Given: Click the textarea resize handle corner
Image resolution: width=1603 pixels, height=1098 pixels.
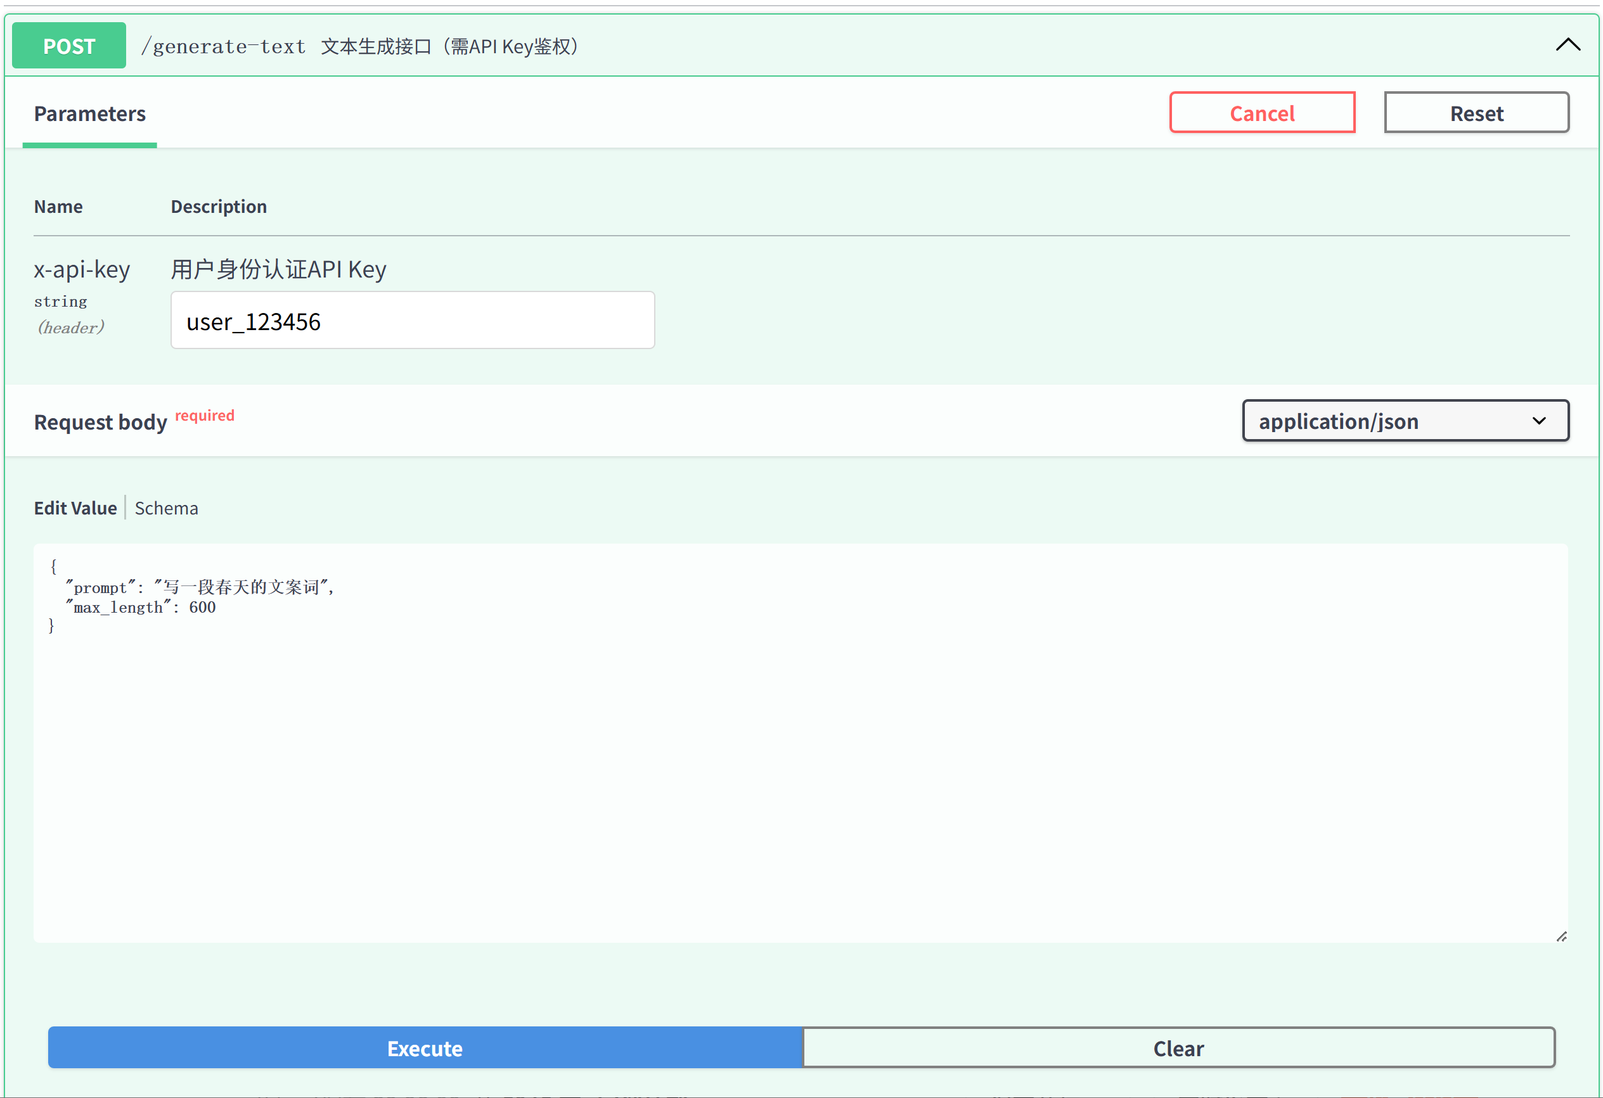Looking at the screenshot, I should (1562, 936).
